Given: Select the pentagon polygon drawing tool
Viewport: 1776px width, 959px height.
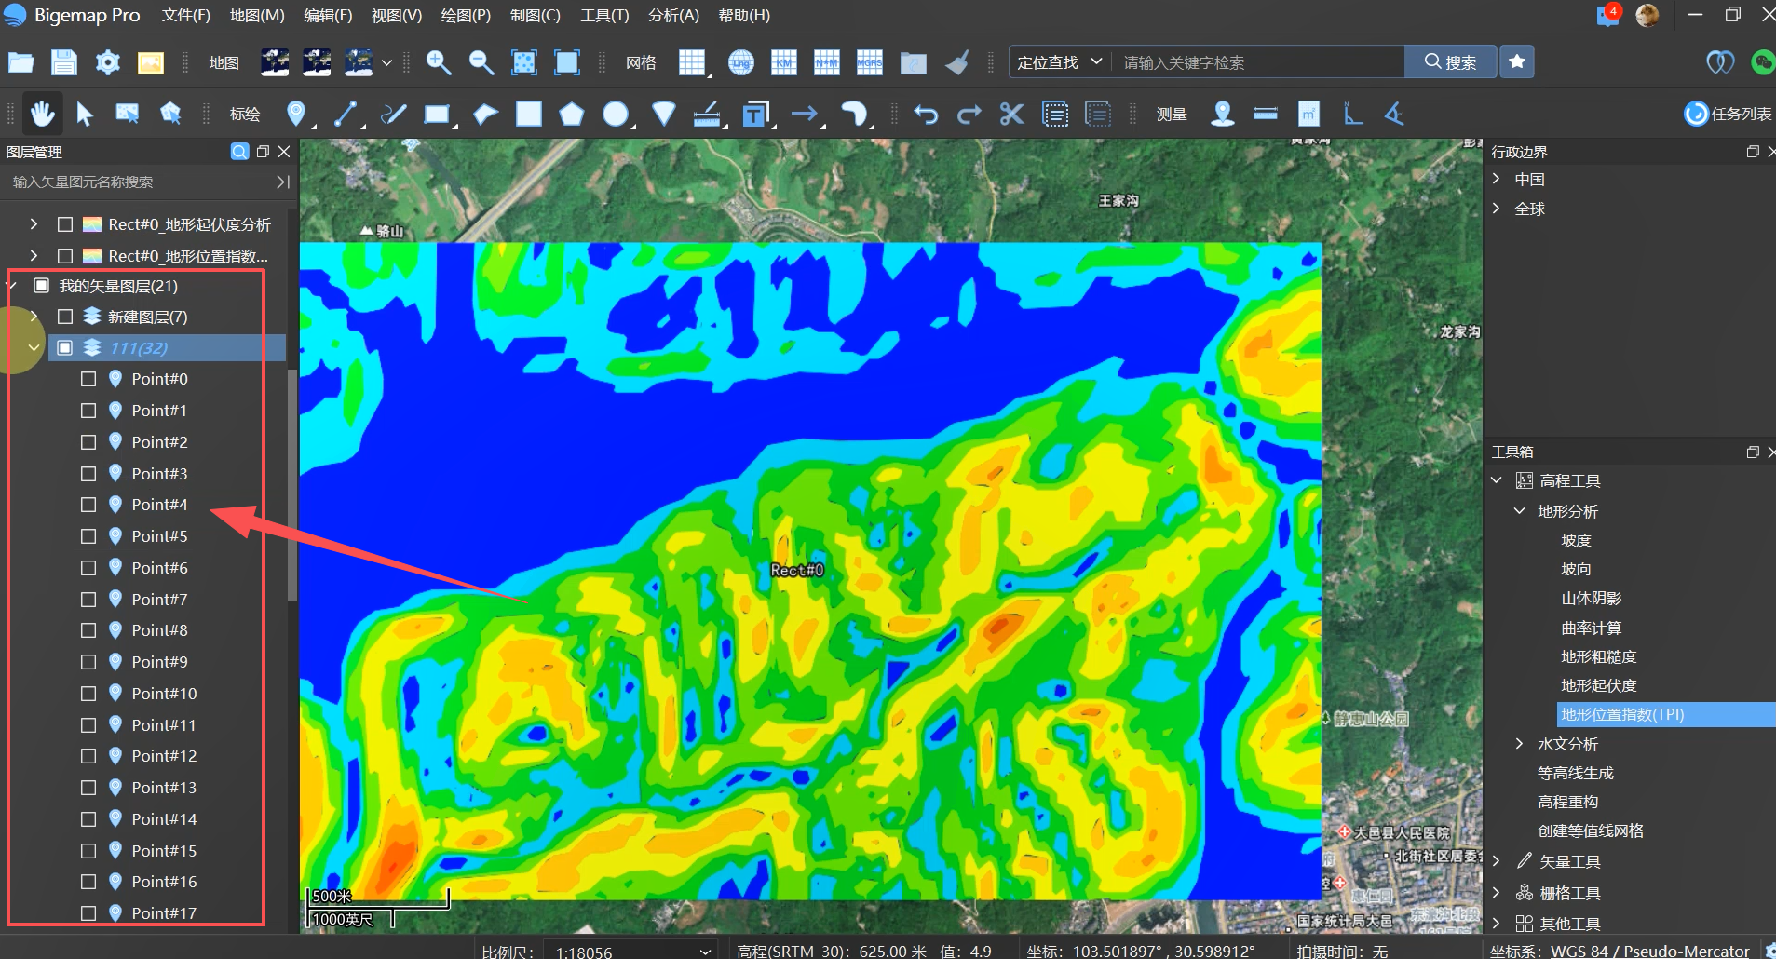Looking at the screenshot, I should [x=572, y=114].
